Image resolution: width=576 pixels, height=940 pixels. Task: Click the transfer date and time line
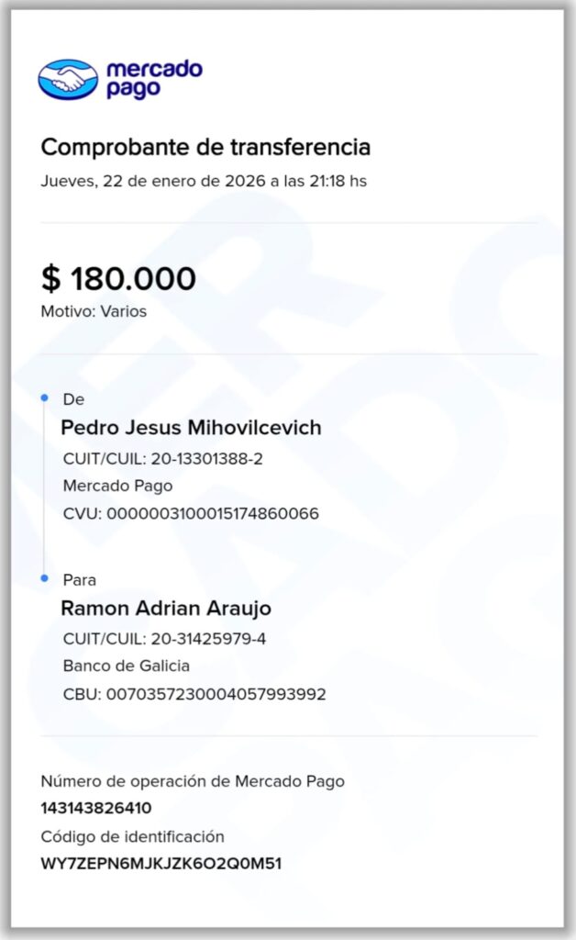pyautogui.click(x=203, y=181)
